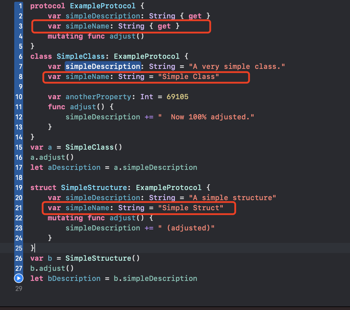
Task: Click the SimpleClass name on line 6
Action: 81,56
